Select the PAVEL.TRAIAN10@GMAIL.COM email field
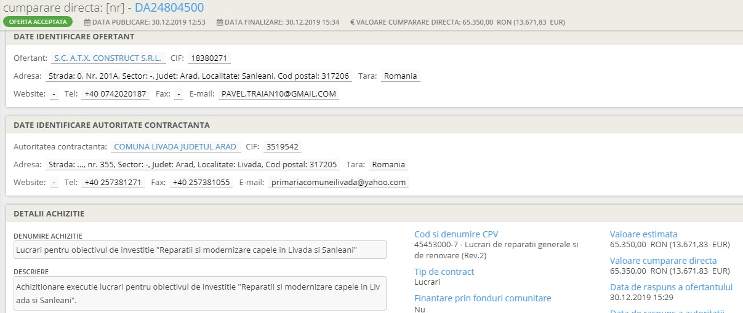Screen dimensions: 743x313 pyautogui.click(x=279, y=94)
